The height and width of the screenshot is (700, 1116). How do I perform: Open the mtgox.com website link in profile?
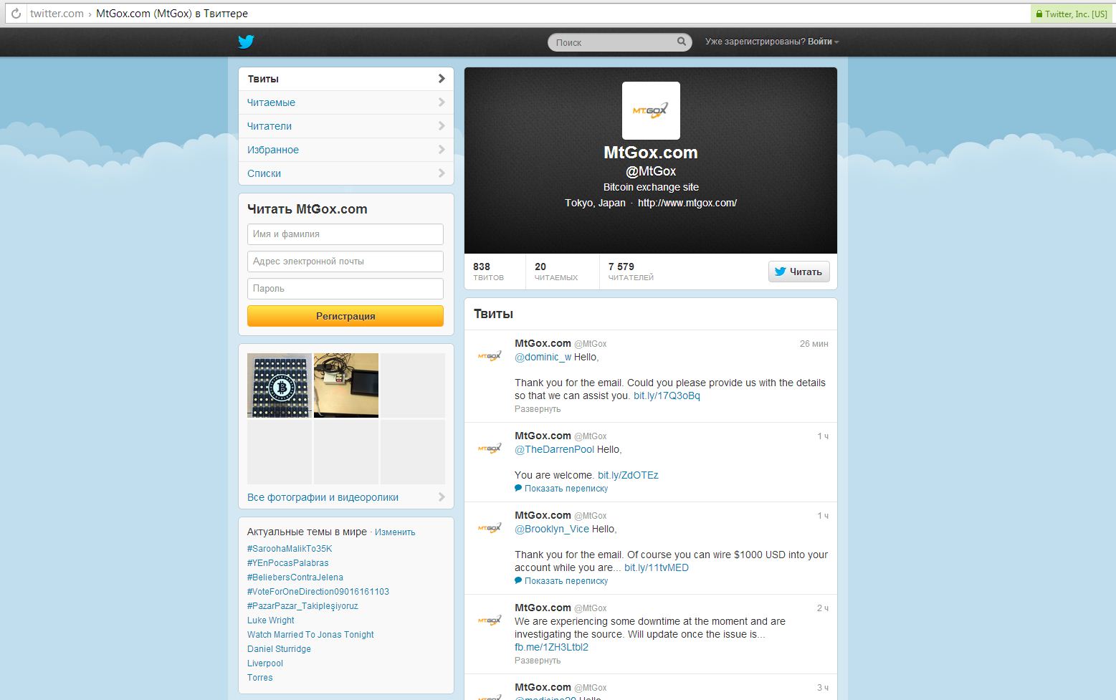(687, 203)
